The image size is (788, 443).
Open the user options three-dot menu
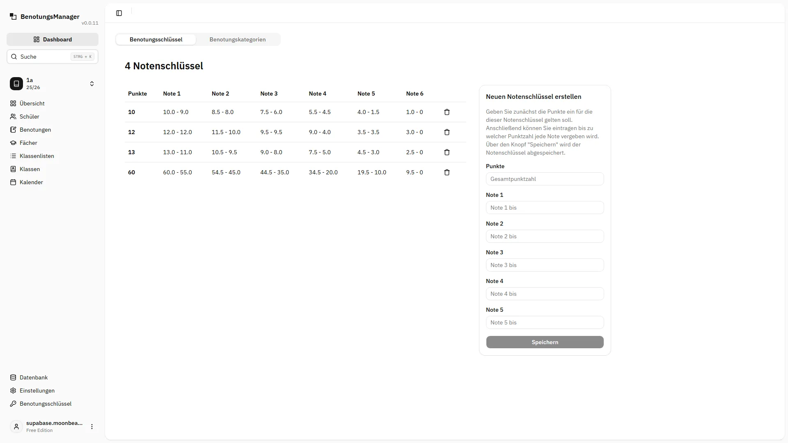coord(92,427)
